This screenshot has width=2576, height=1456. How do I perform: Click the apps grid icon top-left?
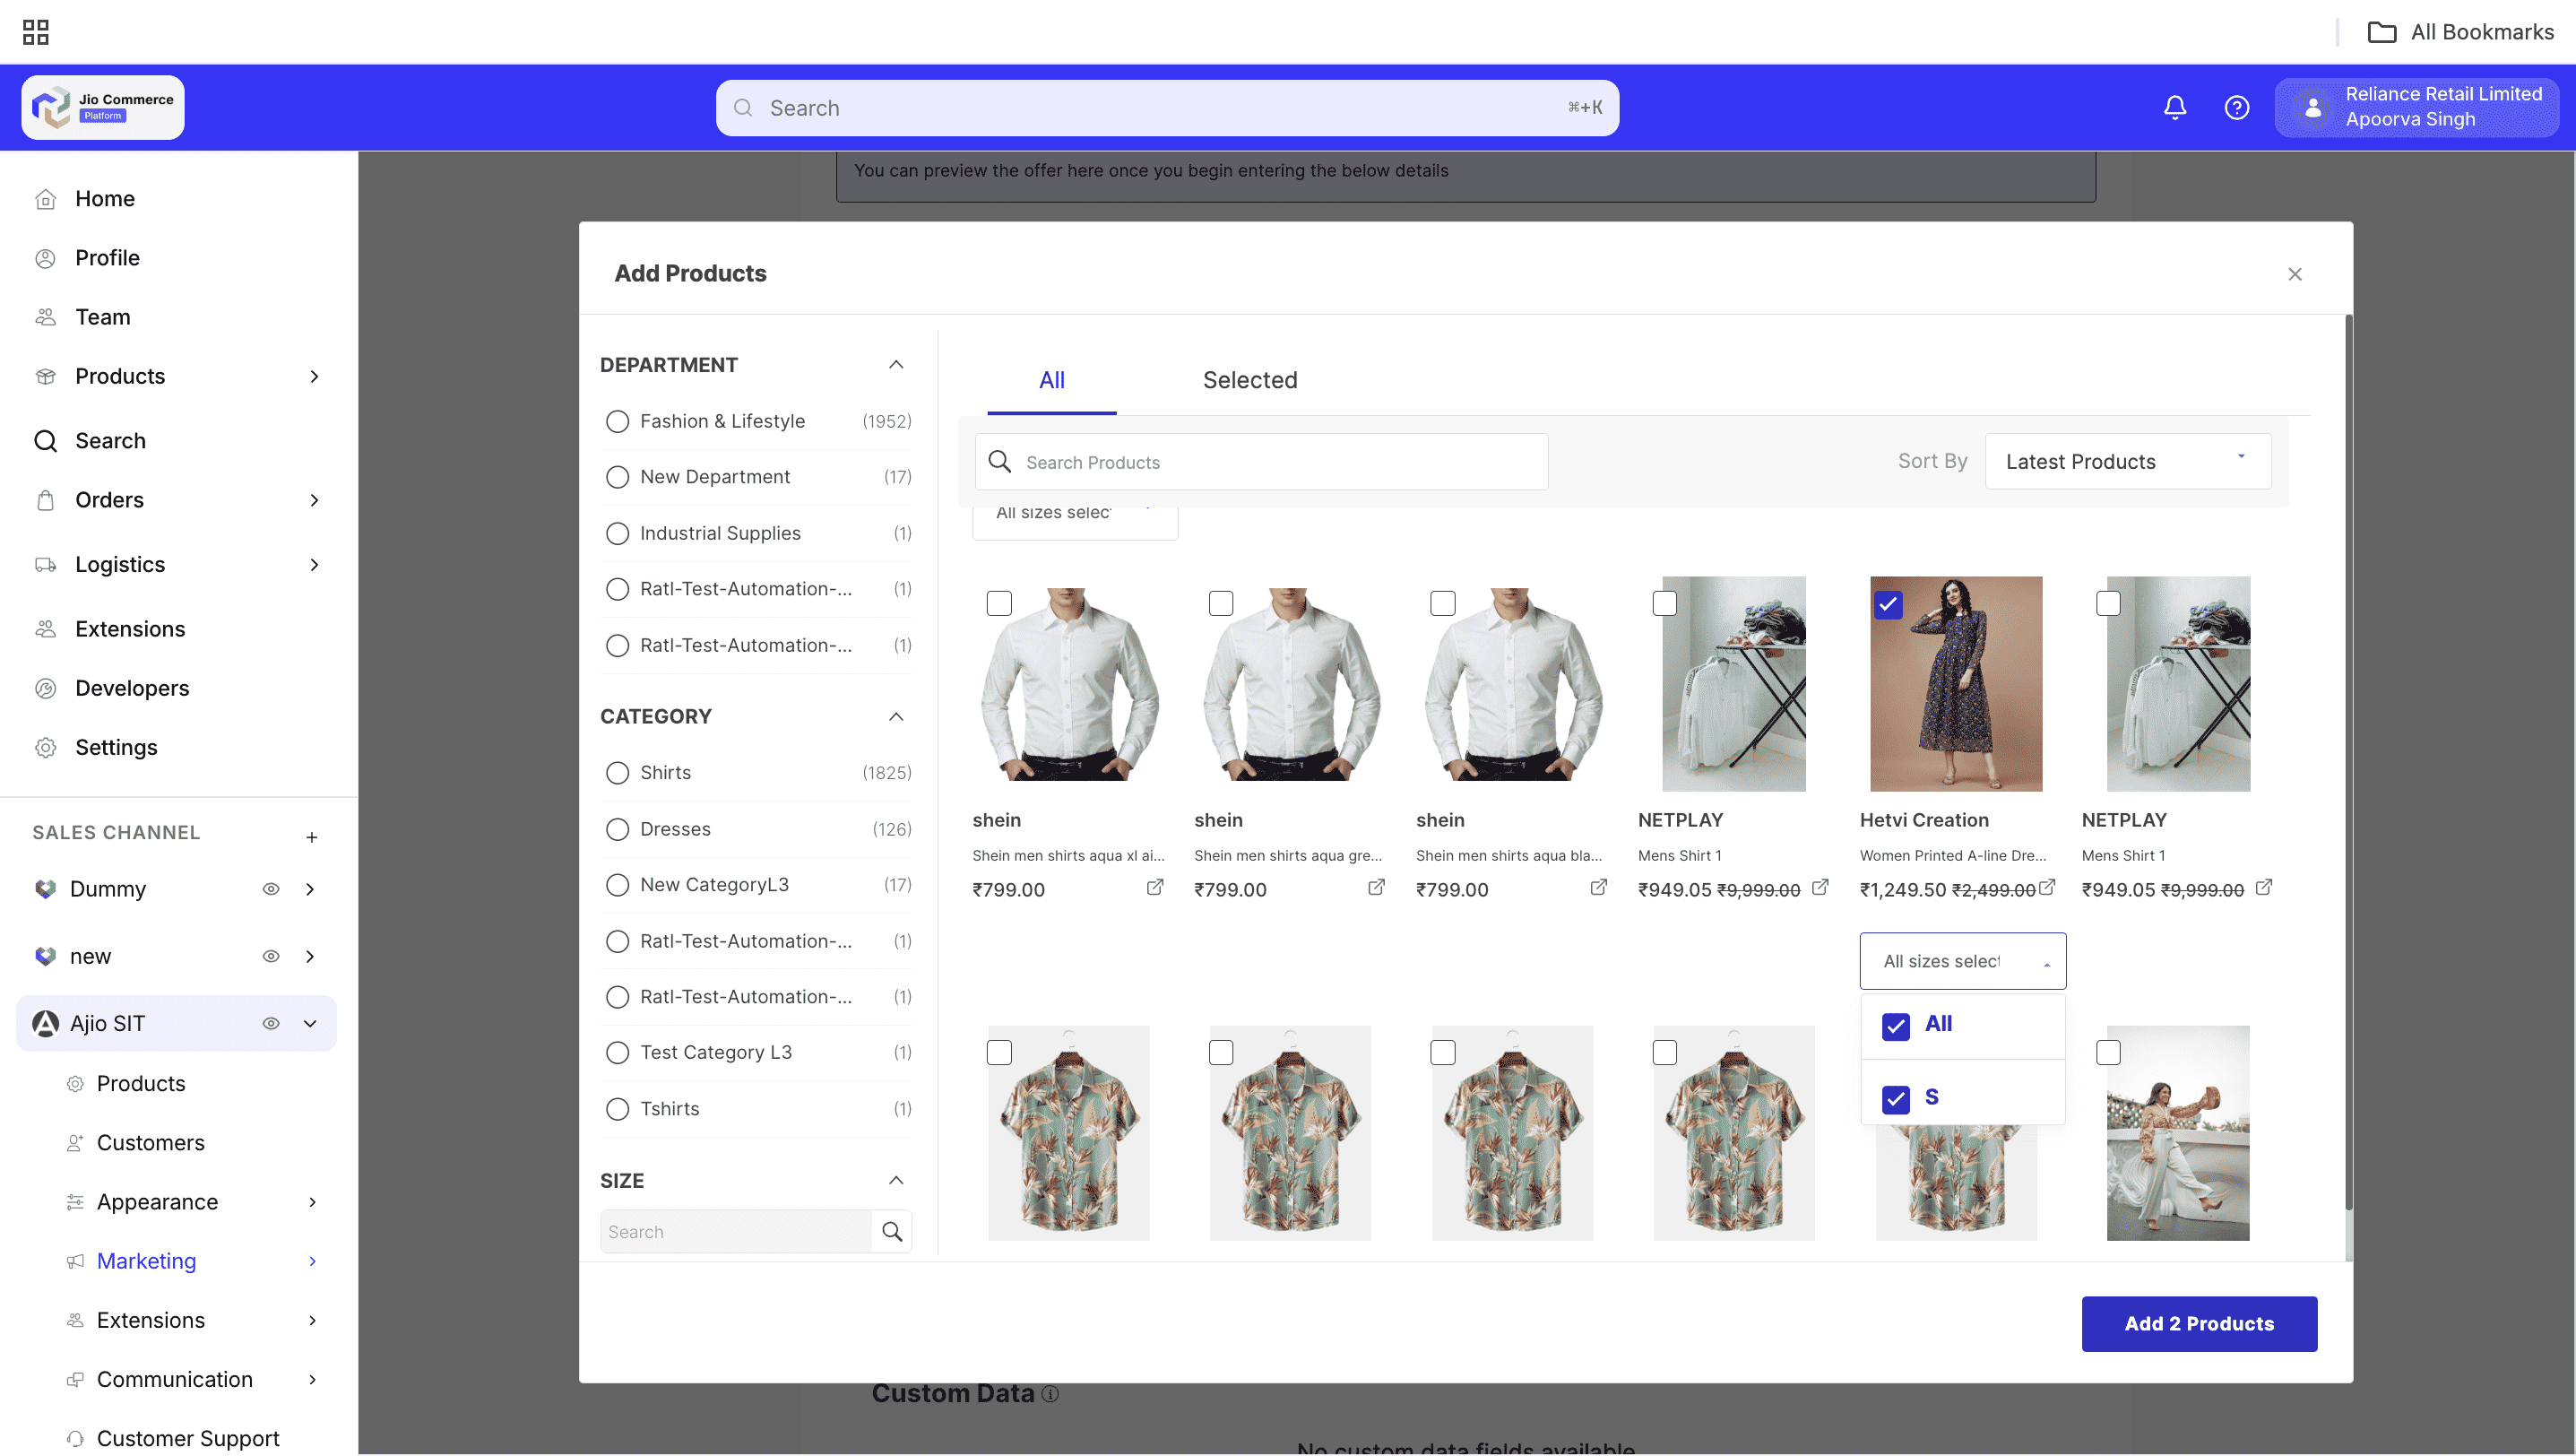point(35,32)
